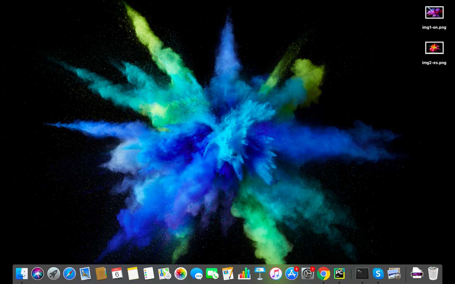Select img2-es.png file on desktop

coord(434,48)
